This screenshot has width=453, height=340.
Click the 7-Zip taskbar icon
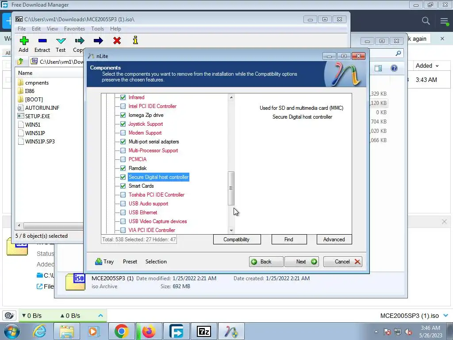pyautogui.click(x=203, y=331)
